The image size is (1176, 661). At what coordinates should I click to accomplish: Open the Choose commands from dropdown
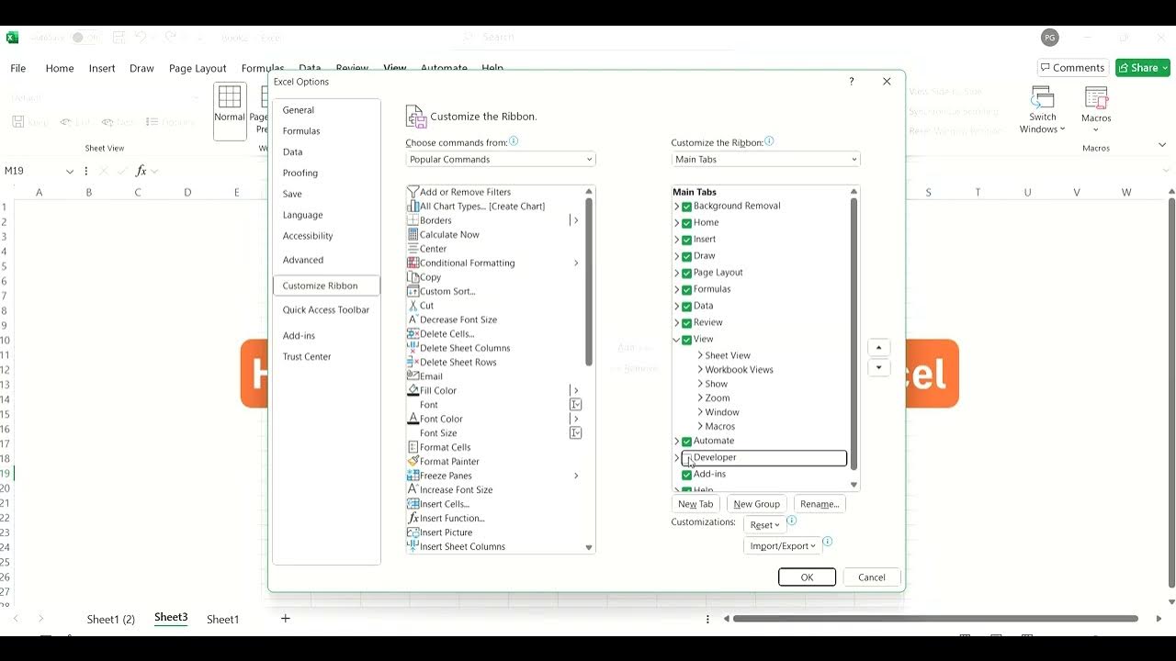[501, 160]
